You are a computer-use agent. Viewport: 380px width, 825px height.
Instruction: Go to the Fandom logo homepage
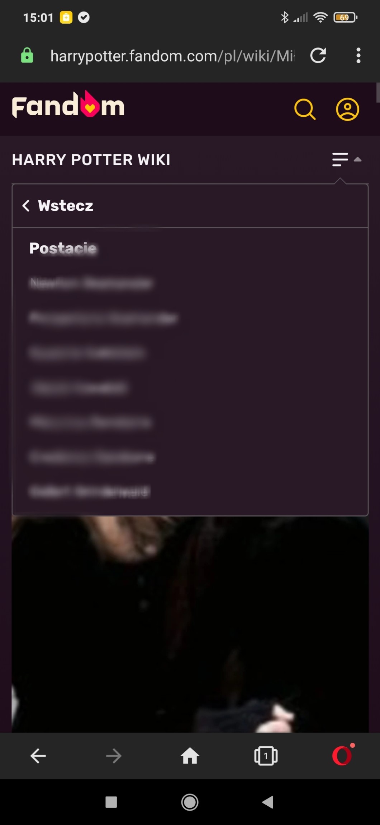click(68, 105)
